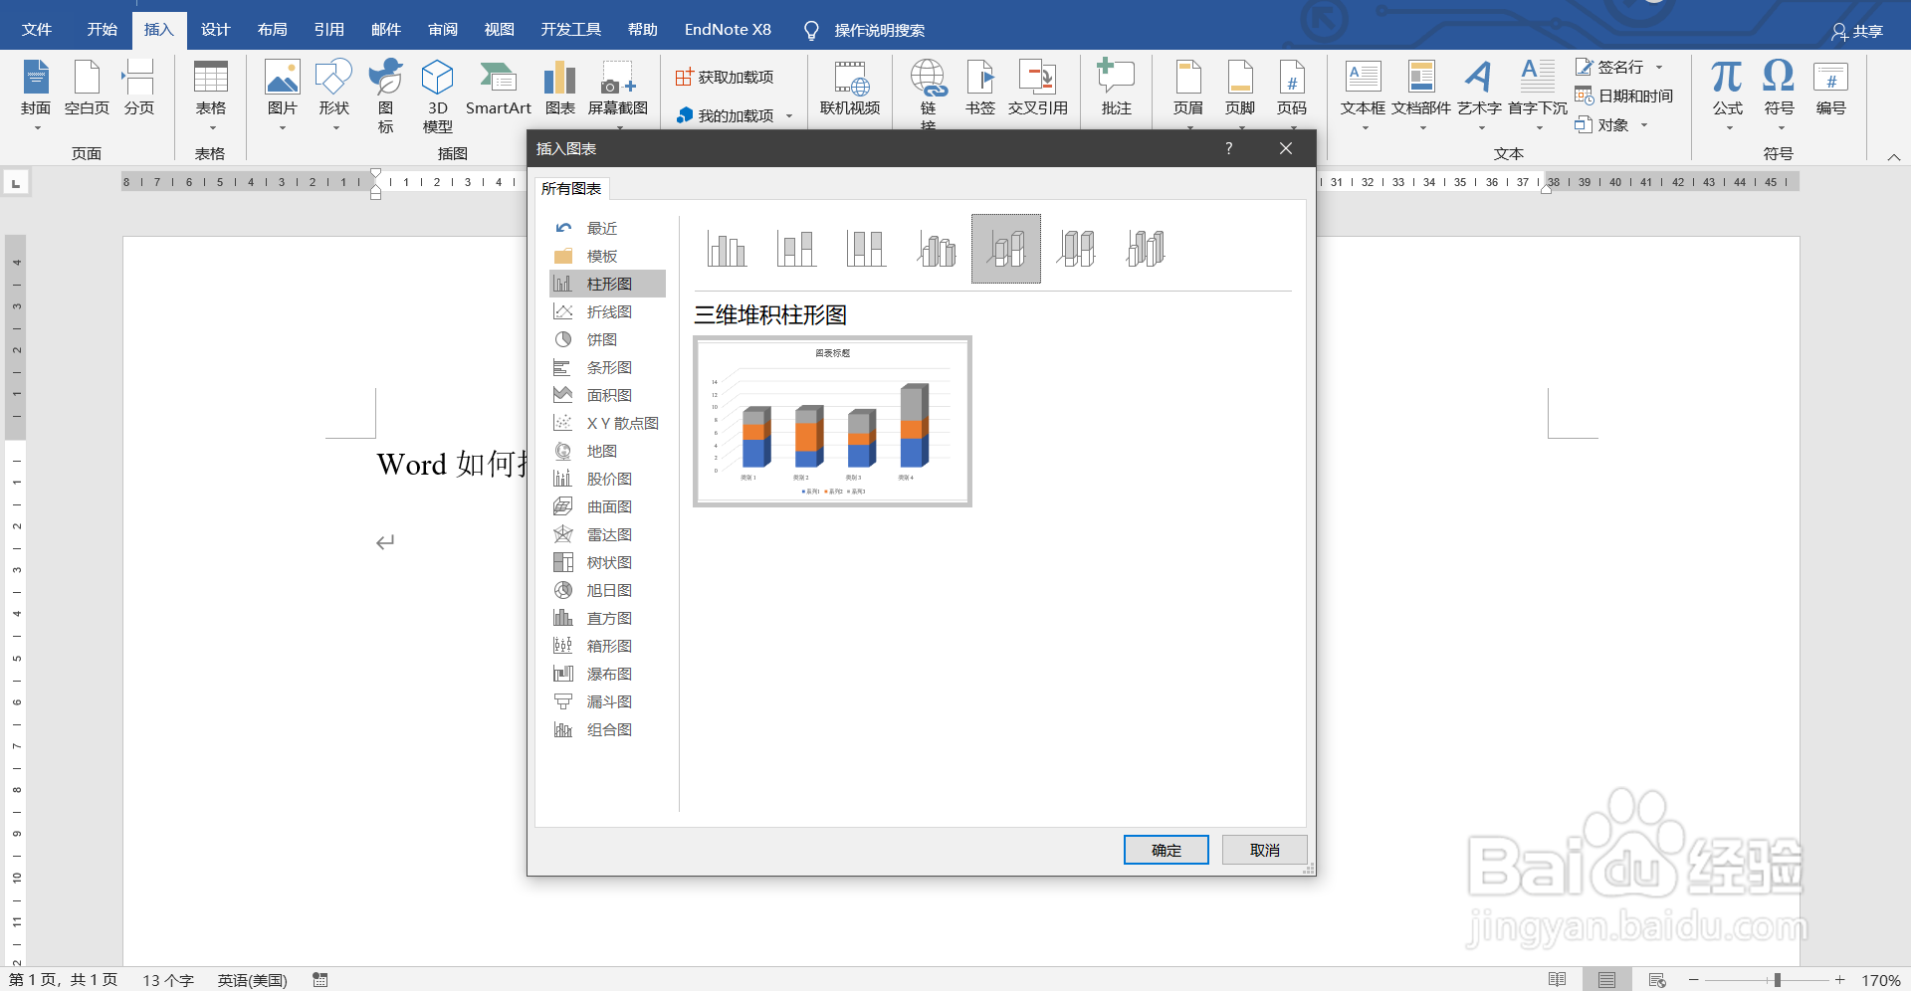Choose 雷达图 chart category

[607, 534]
